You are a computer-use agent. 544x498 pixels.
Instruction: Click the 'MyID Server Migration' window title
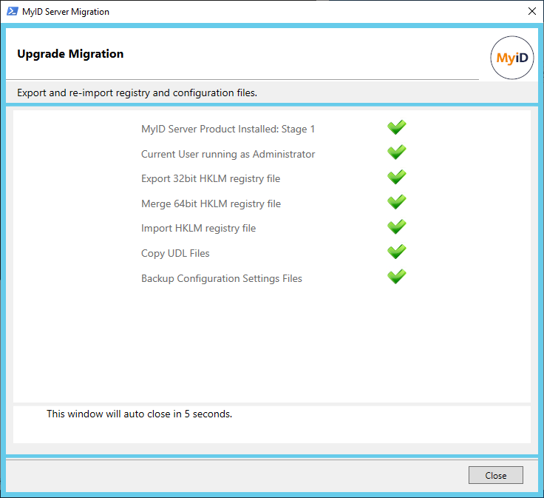click(66, 12)
